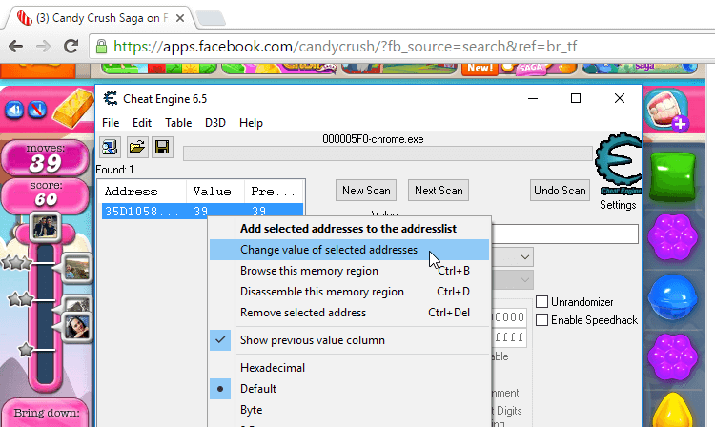Image resolution: width=715 pixels, height=427 pixels.
Task: Click the scan progress bar
Action: [388, 153]
